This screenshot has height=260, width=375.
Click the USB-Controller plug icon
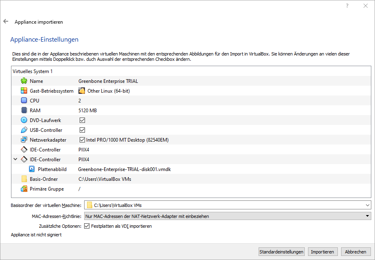[24, 130]
